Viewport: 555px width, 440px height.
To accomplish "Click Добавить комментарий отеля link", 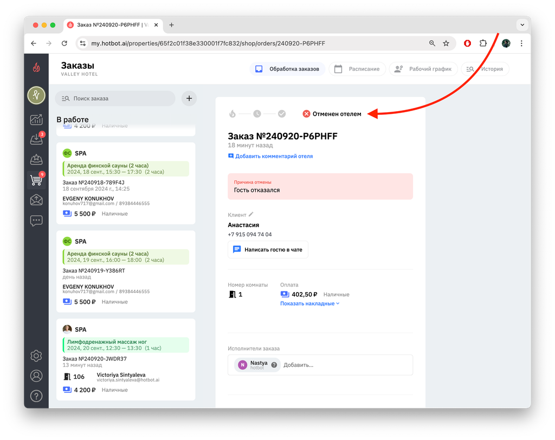I will [x=271, y=156].
